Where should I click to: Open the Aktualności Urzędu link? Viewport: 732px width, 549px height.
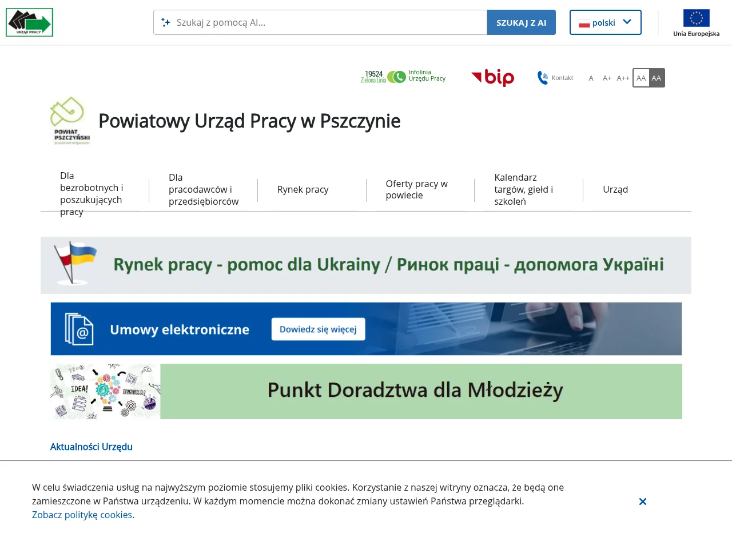click(x=91, y=447)
